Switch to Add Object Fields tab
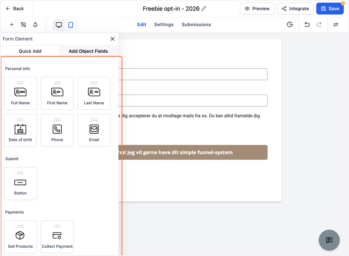The image size is (349, 256). pos(88,51)
